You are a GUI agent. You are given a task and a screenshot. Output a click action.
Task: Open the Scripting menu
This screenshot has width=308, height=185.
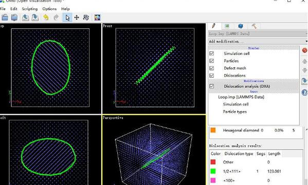tap(30, 9)
